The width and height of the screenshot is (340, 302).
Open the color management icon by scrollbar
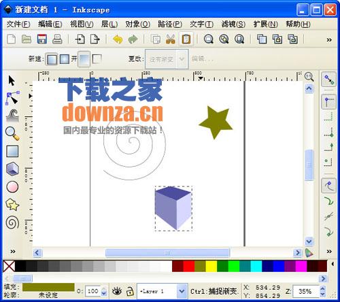click(309, 252)
